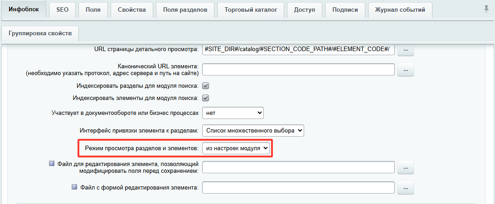Open the document workflow dropdown showing 'нет'
The image size is (495, 204).
233,113
